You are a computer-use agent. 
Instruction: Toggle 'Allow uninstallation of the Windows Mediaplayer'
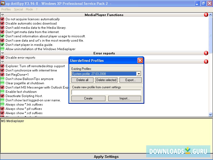coord(2,49)
